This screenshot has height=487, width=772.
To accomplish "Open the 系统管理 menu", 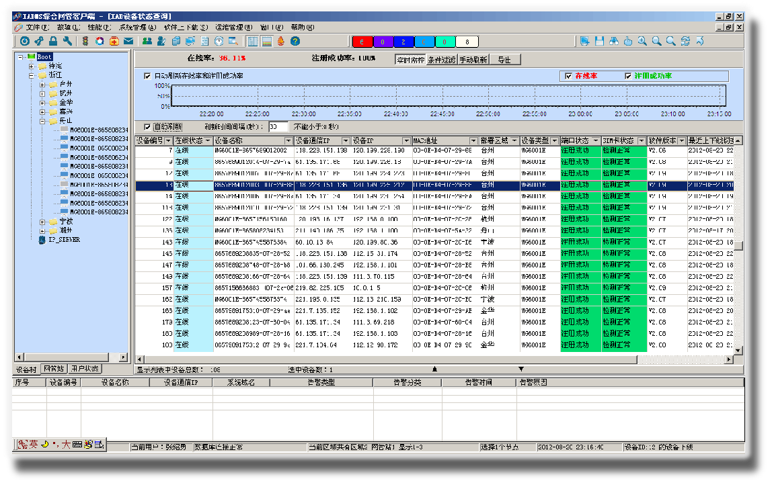I will tap(137, 28).
